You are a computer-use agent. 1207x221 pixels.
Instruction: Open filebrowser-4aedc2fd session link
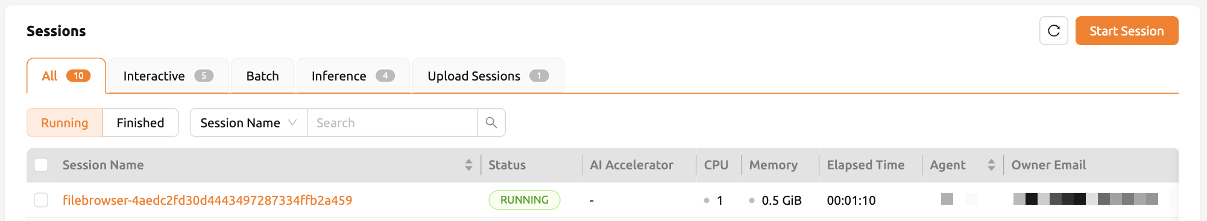(207, 200)
